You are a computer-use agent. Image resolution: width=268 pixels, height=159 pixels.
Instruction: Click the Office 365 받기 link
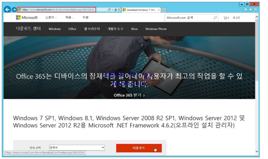129,95
